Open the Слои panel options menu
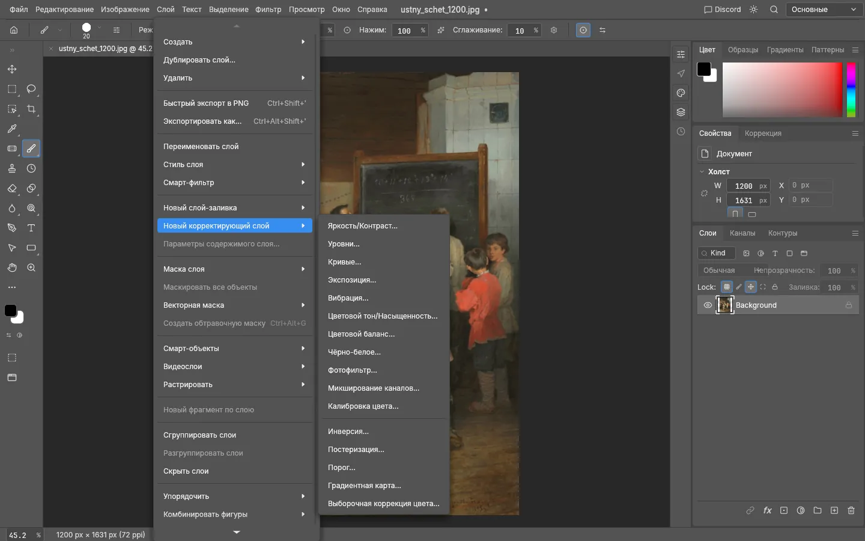Screen dimensions: 865x541 (855, 233)
